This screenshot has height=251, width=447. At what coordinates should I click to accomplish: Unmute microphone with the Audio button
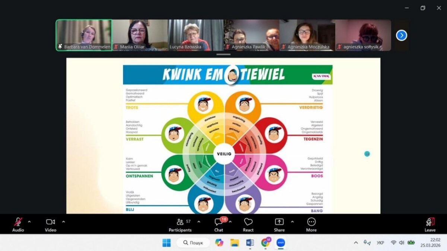click(18, 225)
